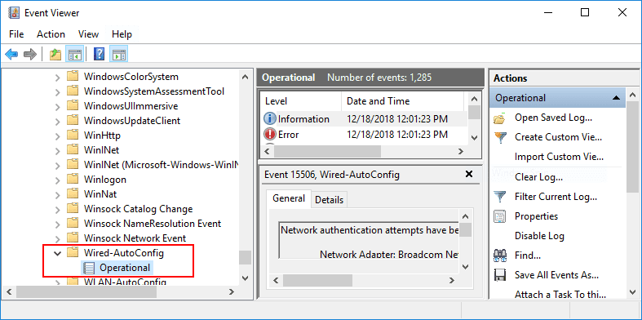Image resolution: width=642 pixels, height=320 pixels.
Task: Sort by the Level column header
Action: coord(301,101)
